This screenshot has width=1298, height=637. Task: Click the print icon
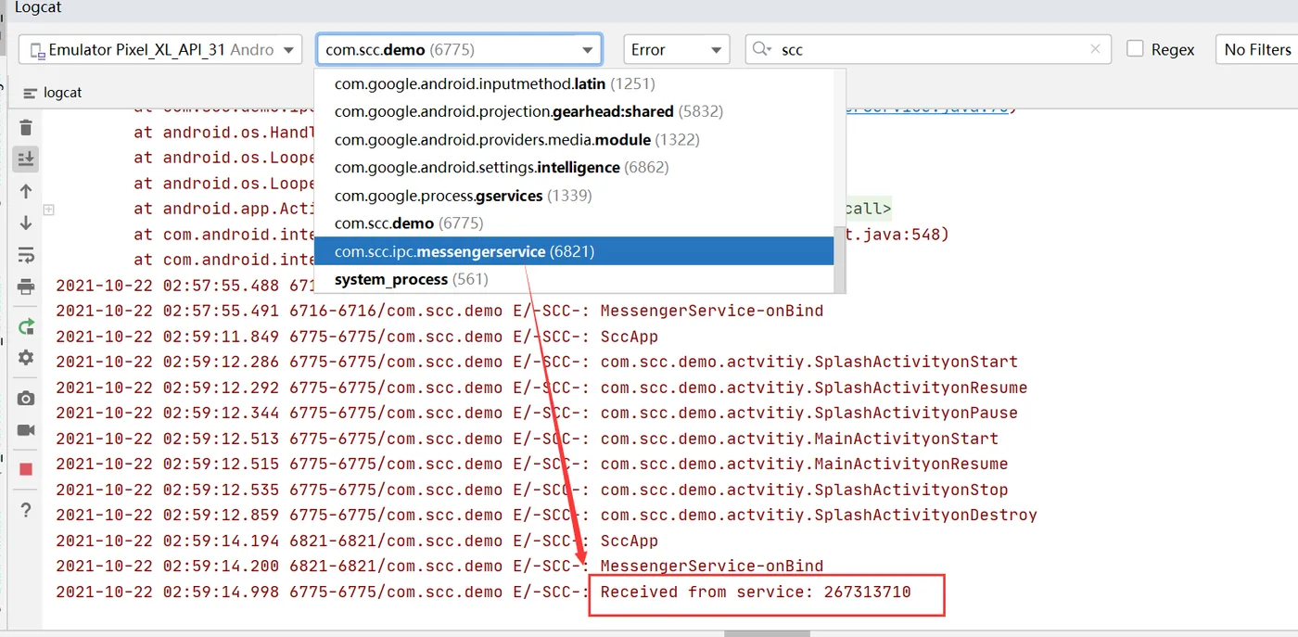click(x=26, y=287)
